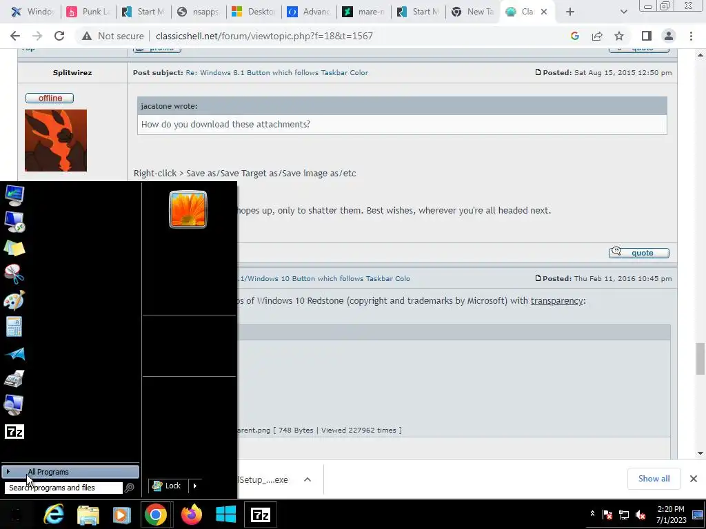Expand All Programs in Start menu
This screenshot has width=706, height=529.
pos(70,472)
